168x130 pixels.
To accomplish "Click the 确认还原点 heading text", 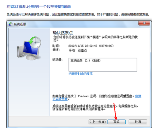I will (63, 33).
